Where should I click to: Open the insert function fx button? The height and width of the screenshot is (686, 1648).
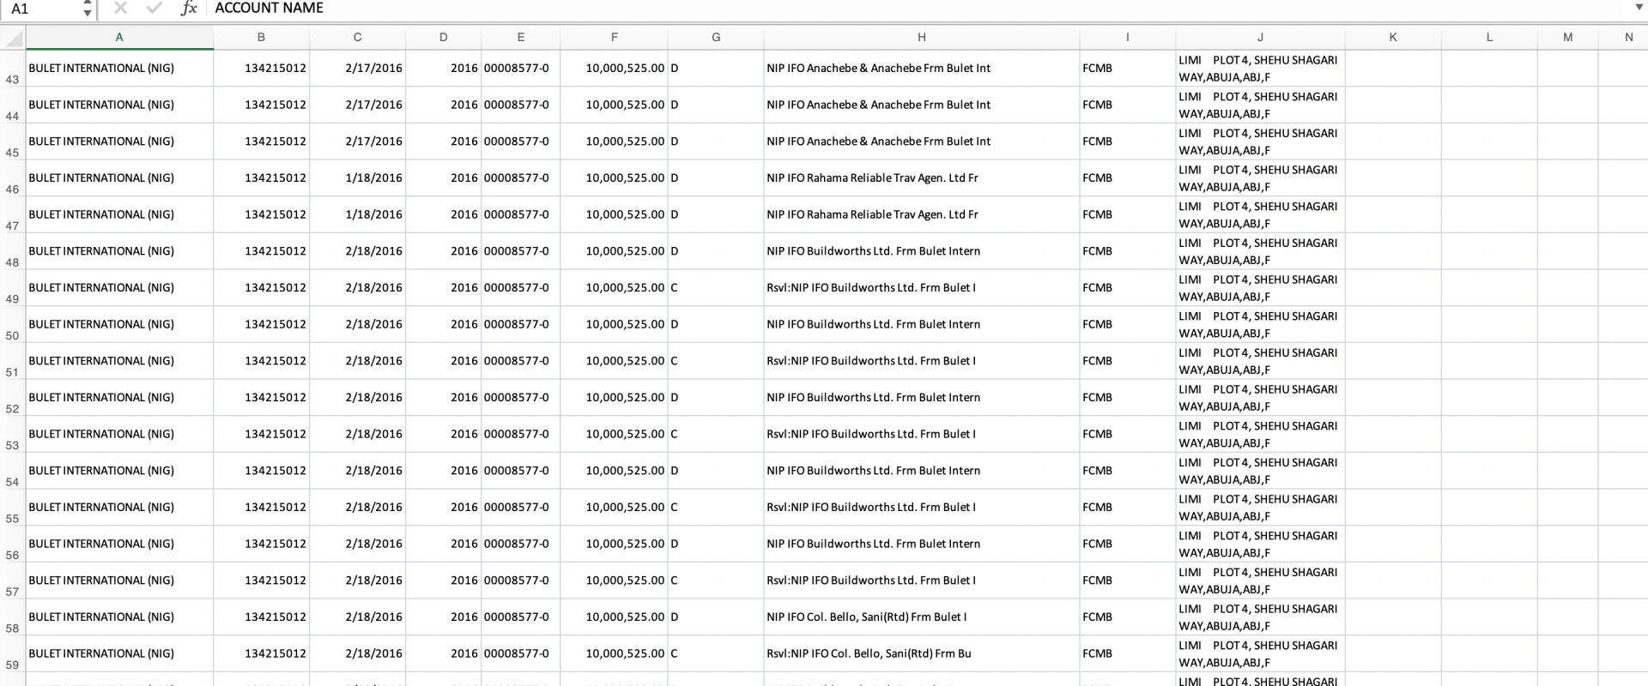point(189,9)
